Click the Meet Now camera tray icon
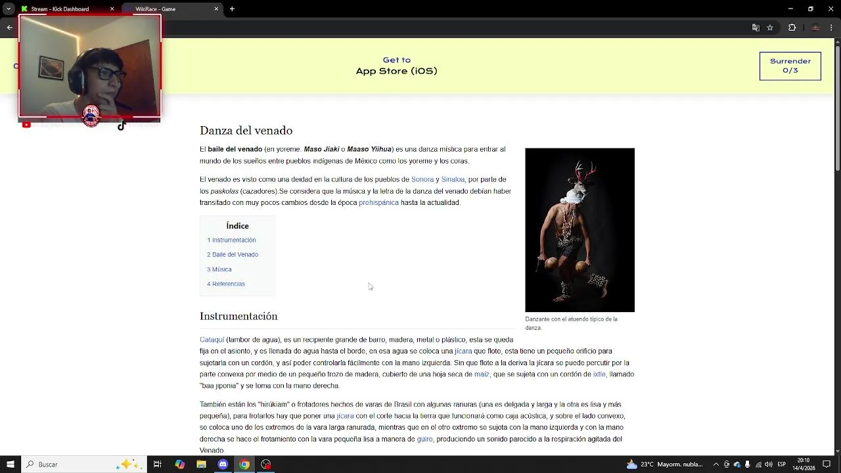This screenshot has height=473, width=841. 727,464
